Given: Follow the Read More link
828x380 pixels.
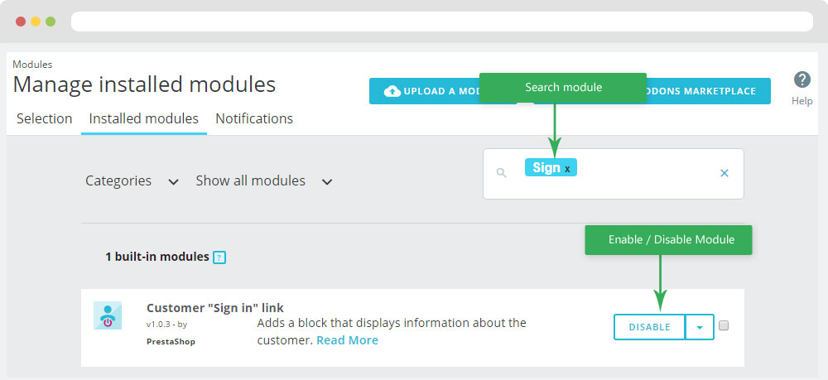Looking at the screenshot, I should [347, 340].
